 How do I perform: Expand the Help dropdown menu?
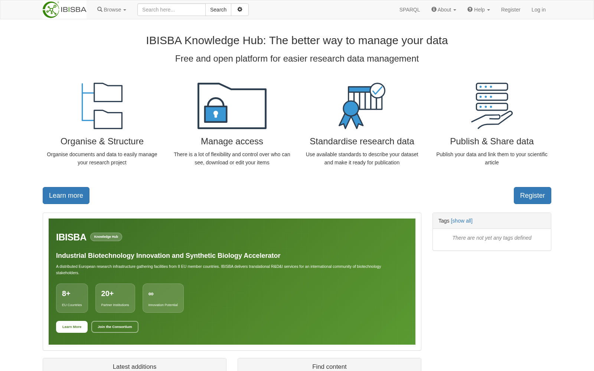point(479,10)
